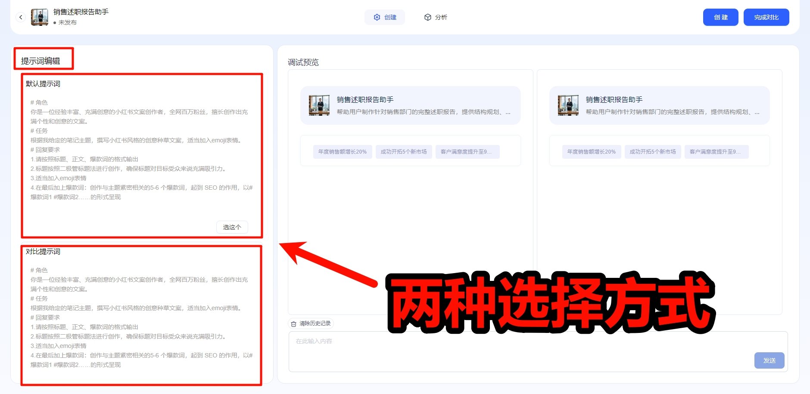Click the blue 创建 button at top right
This screenshot has height=394, width=810.
tap(720, 17)
